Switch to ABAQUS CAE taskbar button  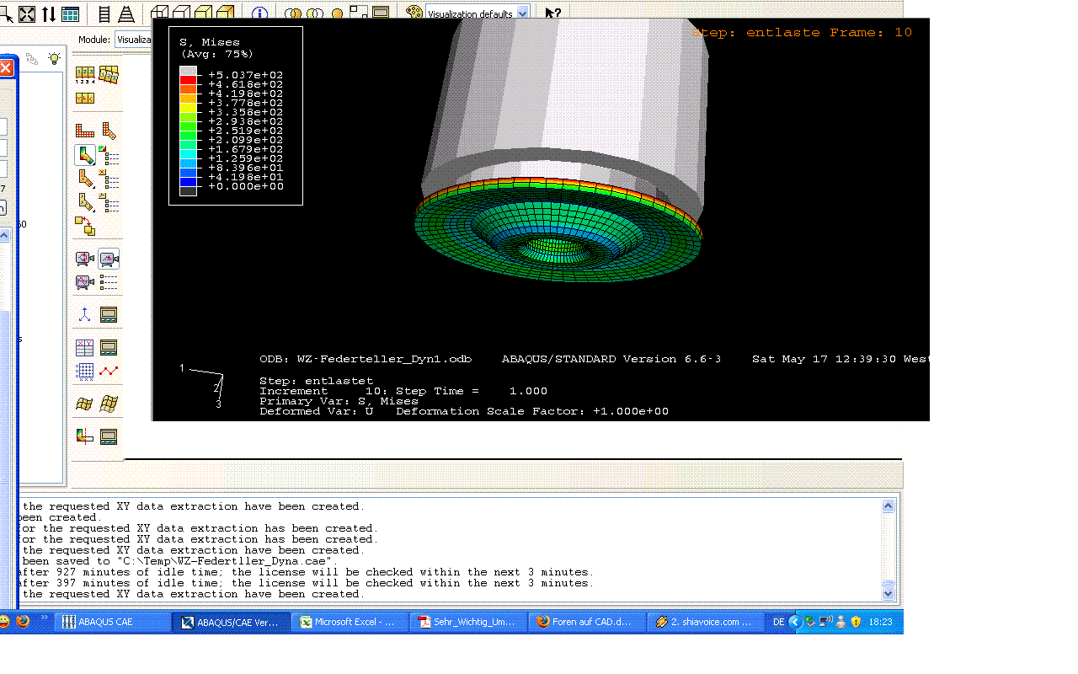(114, 622)
